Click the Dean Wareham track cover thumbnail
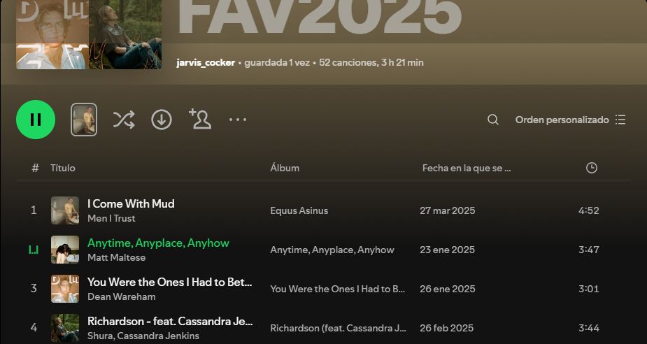 coord(65,289)
